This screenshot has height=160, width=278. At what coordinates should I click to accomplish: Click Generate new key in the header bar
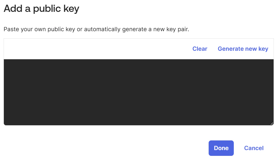(x=243, y=49)
